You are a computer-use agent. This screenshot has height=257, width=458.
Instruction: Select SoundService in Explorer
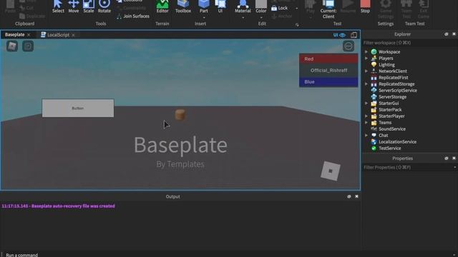coord(392,128)
